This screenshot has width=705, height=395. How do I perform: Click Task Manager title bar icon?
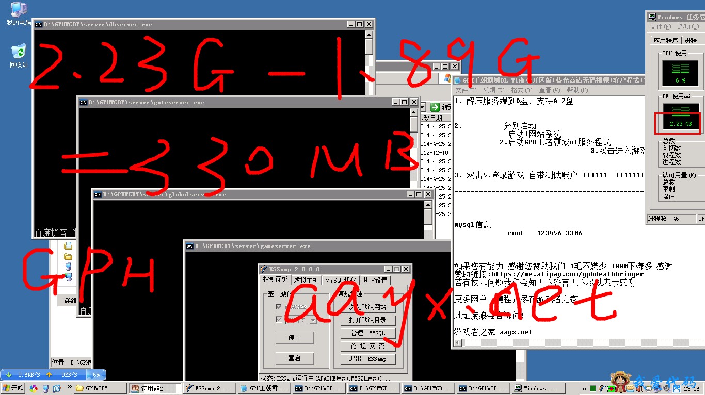click(x=652, y=17)
